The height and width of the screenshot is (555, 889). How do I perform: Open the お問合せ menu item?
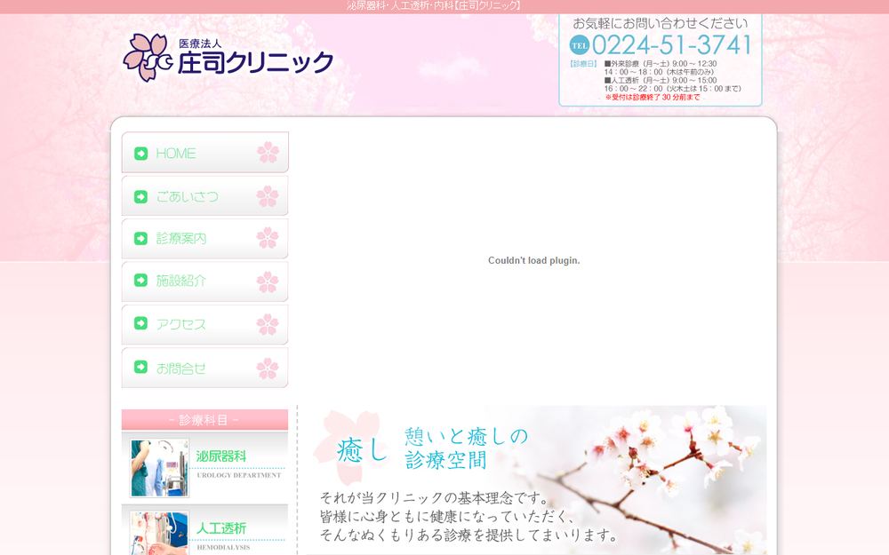pyautogui.click(x=205, y=368)
